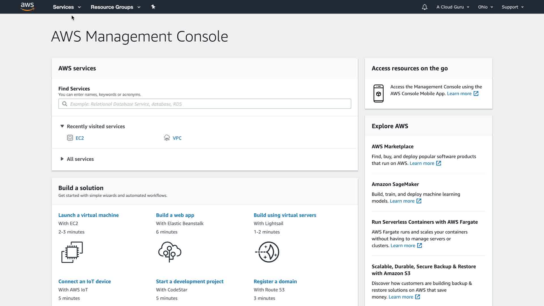The image size is (544, 306).
Task: Click the virtual machine chip illustration
Action: (x=72, y=252)
